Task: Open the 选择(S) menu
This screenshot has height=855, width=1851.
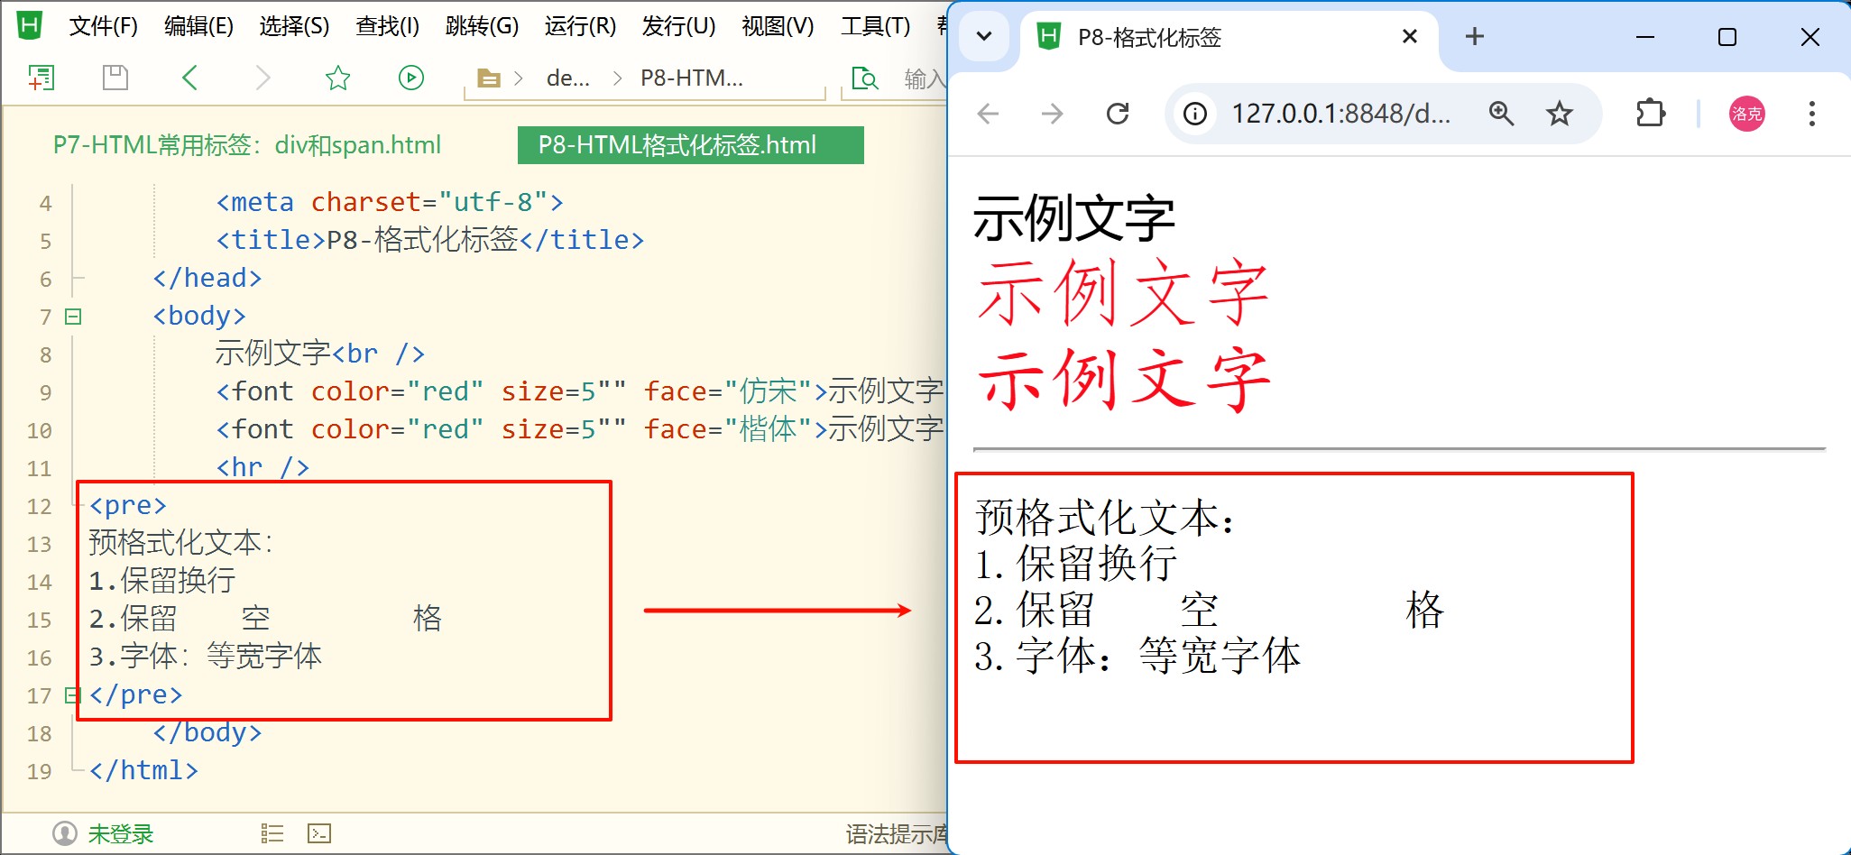Action: click(294, 26)
